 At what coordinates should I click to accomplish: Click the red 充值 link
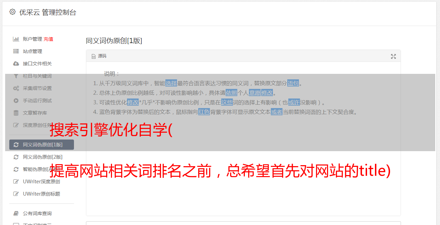(48, 39)
